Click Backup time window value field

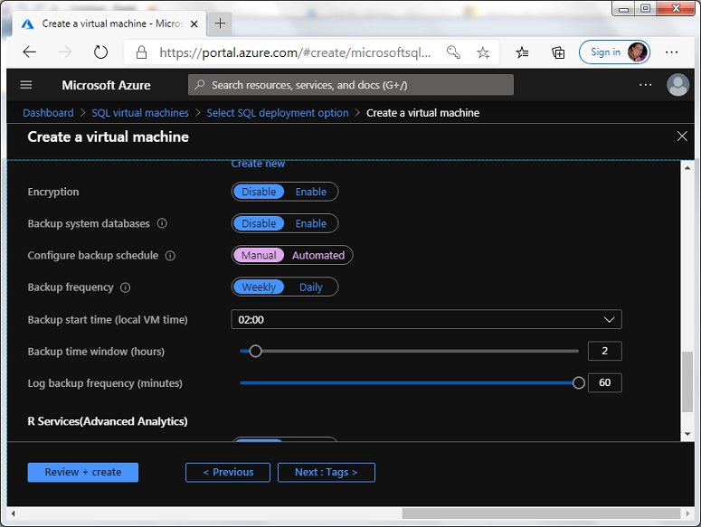604,351
